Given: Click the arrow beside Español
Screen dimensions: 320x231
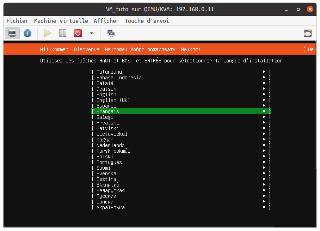Looking at the screenshot, I should click(x=264, y=106).
